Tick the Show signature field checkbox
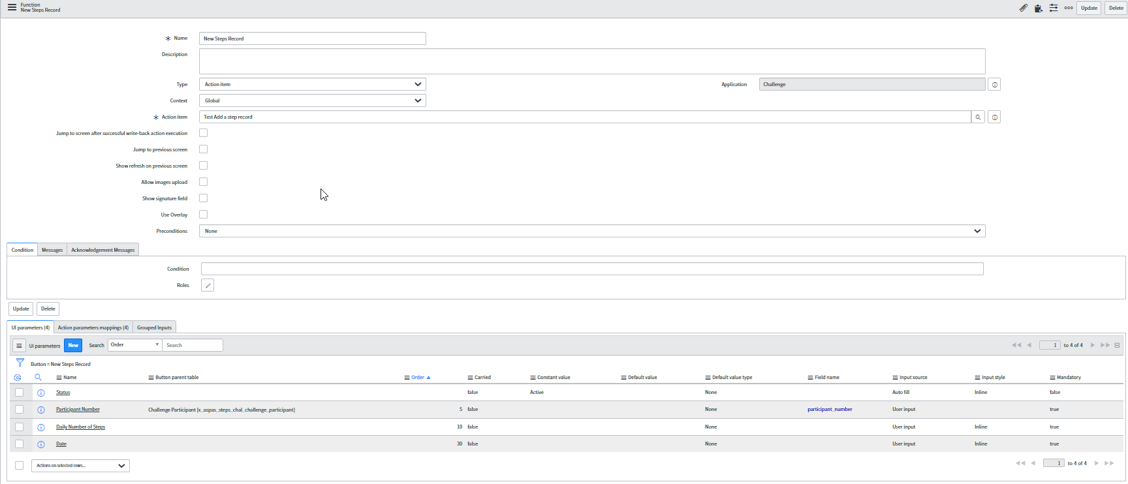This screenshot has width=1128, height=484. 204,198
